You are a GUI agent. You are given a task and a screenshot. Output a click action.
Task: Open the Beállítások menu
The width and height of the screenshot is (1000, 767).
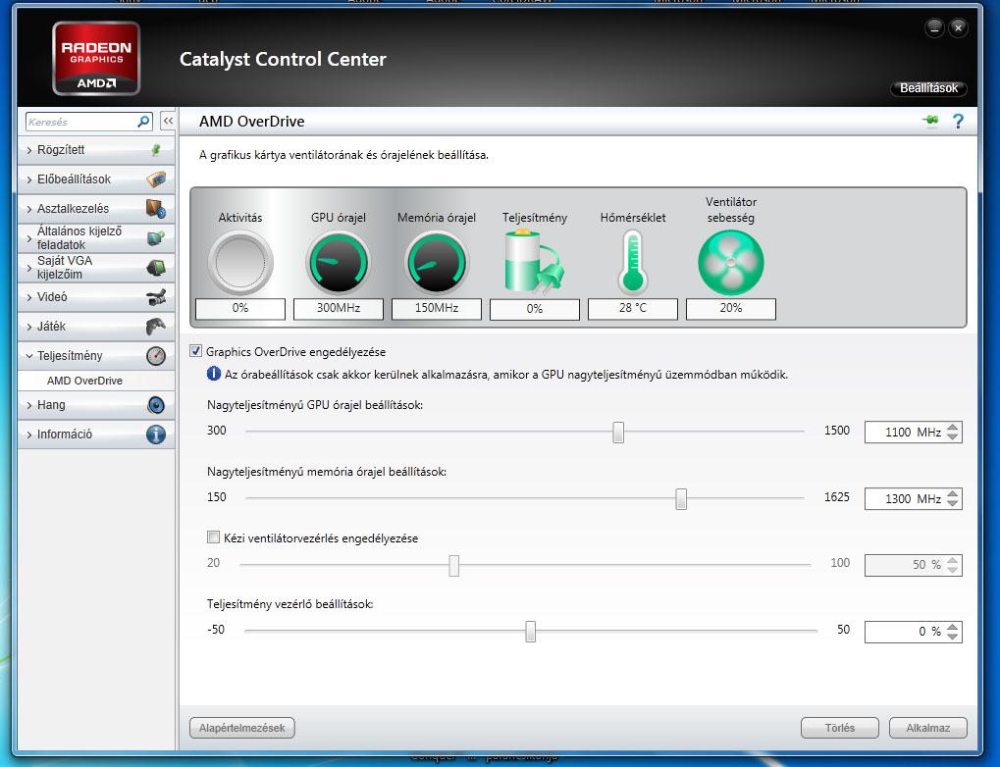928,88
